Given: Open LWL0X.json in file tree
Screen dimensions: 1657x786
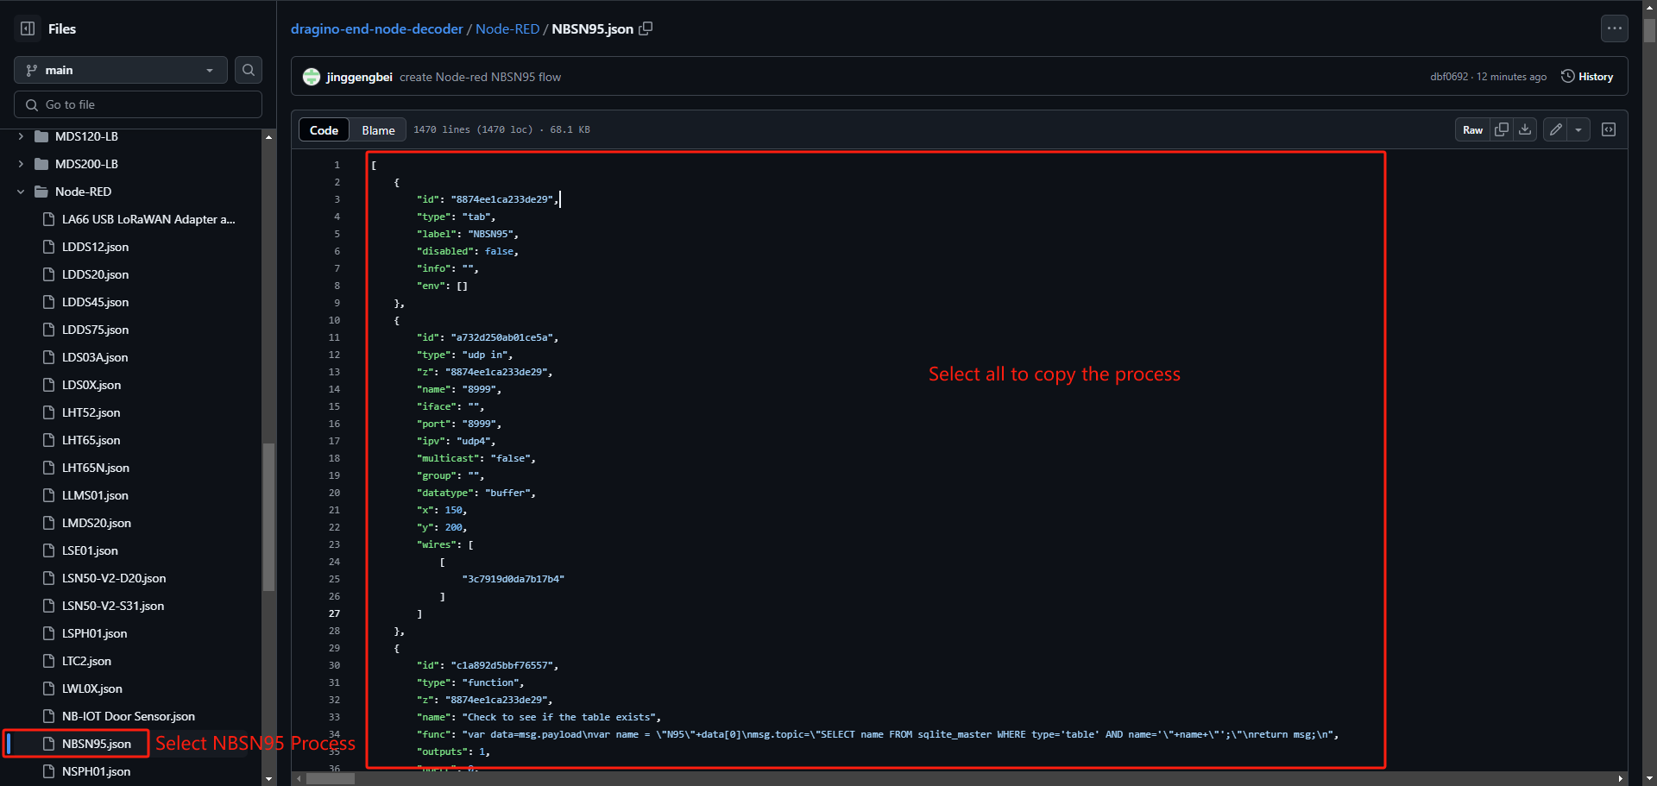Looking at the screenshot, I should click(91, 689).
